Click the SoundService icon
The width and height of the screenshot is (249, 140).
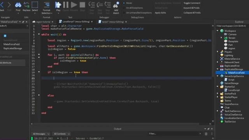coord(222,104)
